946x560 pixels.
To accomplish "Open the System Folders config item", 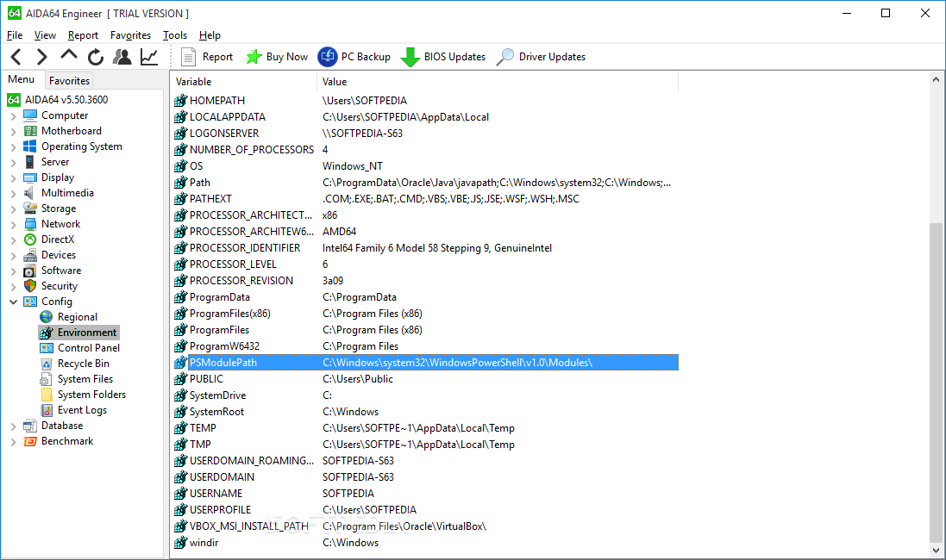I will [x=91, y=395].
